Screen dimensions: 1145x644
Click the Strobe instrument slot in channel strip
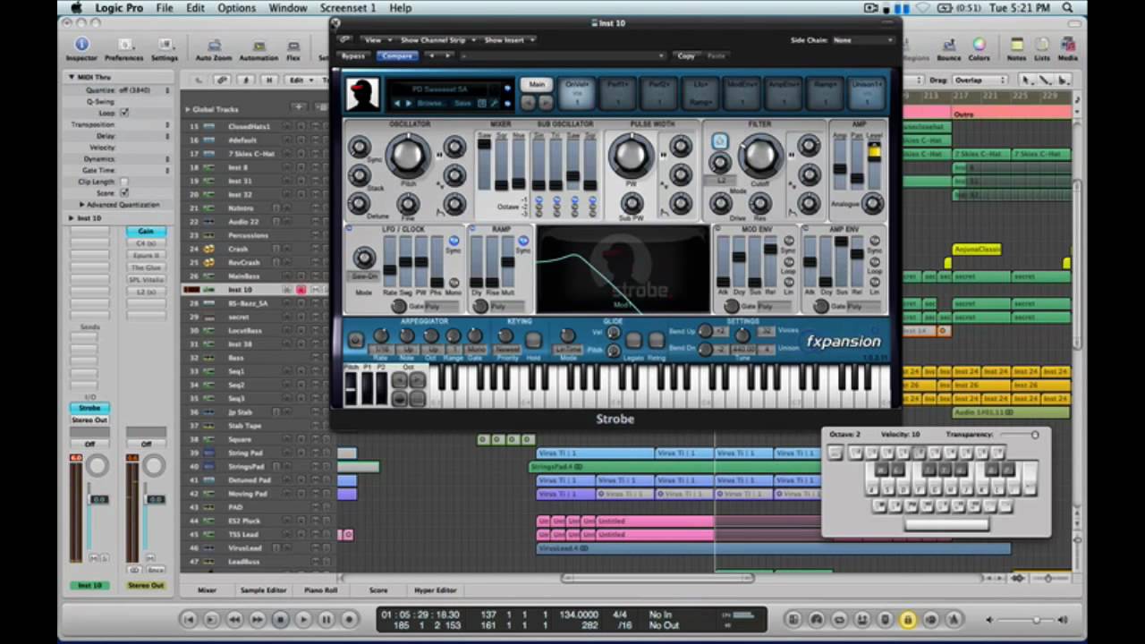coord(89,408)
